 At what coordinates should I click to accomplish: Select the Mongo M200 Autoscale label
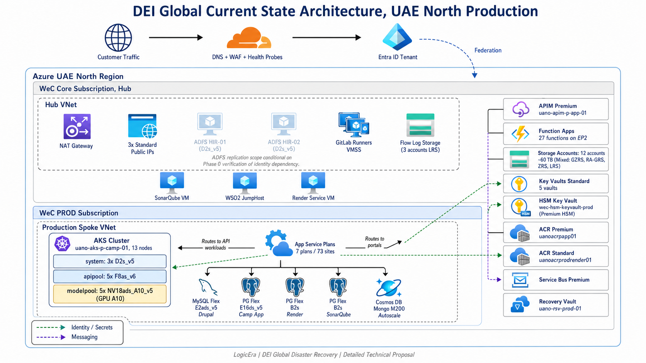coord(389,312)
